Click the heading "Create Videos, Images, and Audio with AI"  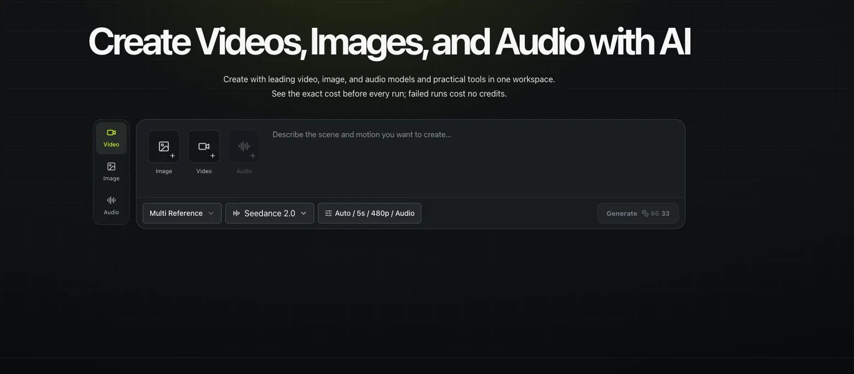coord(389,42)
